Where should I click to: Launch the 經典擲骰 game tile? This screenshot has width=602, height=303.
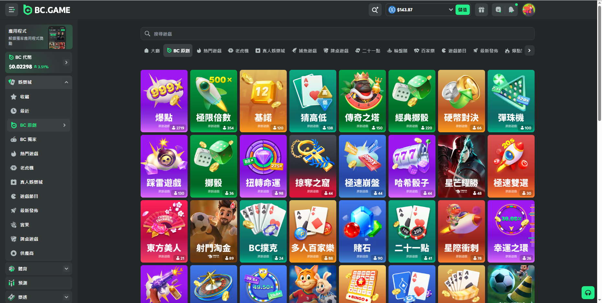(x=412, y=101)
